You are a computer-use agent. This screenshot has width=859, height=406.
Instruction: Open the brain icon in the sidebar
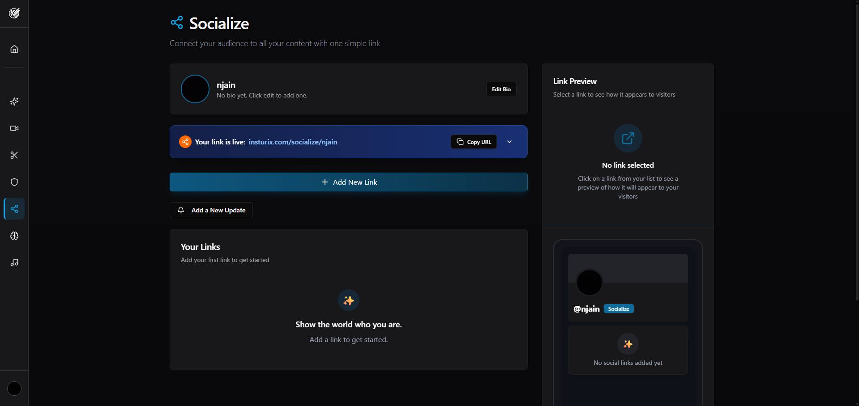point(14,236)
